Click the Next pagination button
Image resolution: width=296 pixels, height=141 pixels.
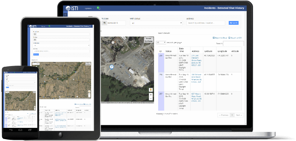239,115
